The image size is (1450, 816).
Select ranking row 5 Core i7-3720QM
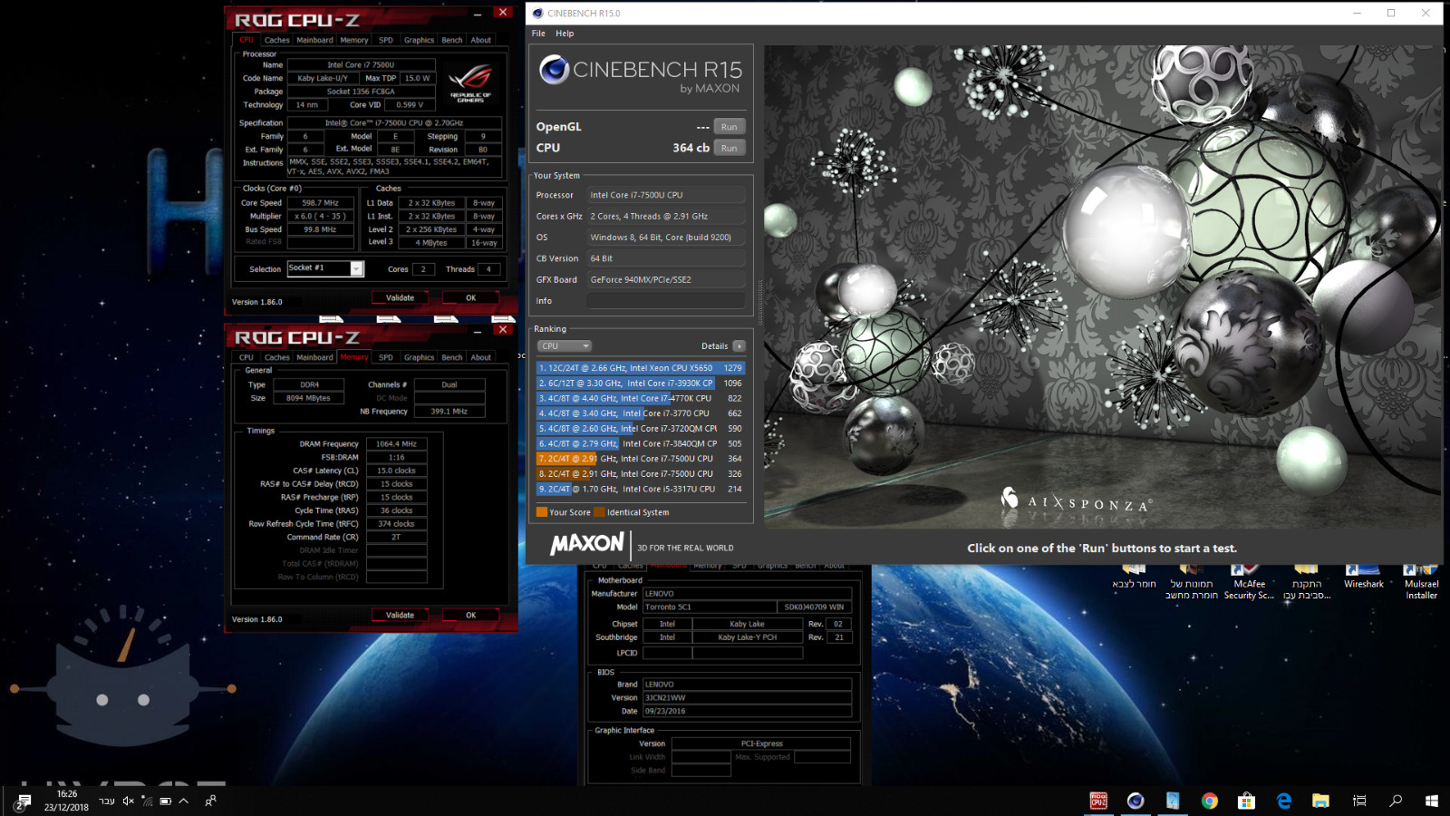[x=641, y=429]
